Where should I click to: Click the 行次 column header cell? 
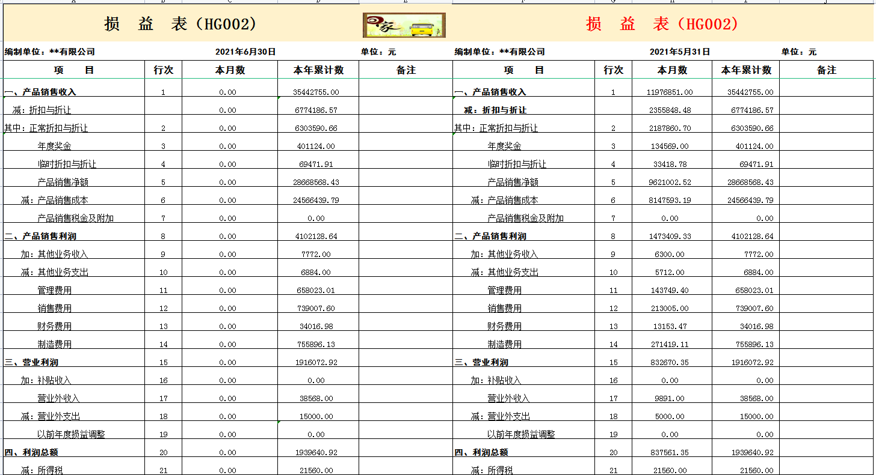pyautogui.click(x=162, y=69)
